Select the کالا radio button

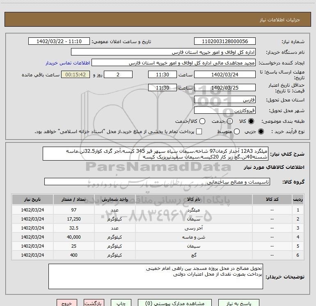(251, 121)
